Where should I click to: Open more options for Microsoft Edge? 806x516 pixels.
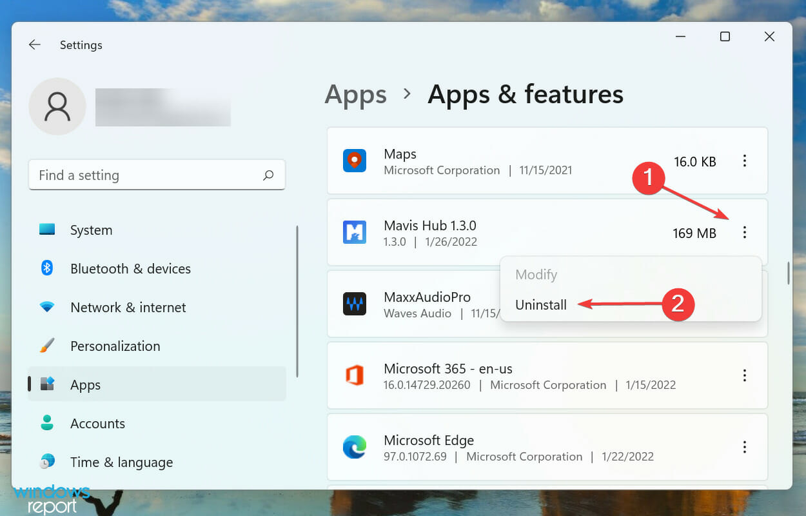coord(745,447)
